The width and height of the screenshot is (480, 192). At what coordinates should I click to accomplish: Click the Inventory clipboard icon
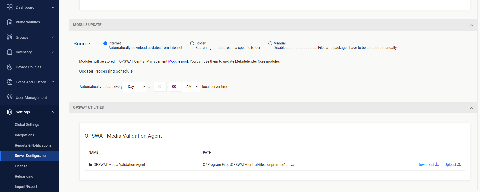point(10,52)
